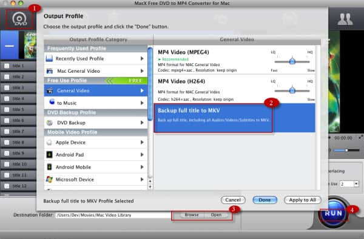Viewport: 364px width, 239px height.
Task: Check the title 9 checkbox
Action: pos(7,153)
